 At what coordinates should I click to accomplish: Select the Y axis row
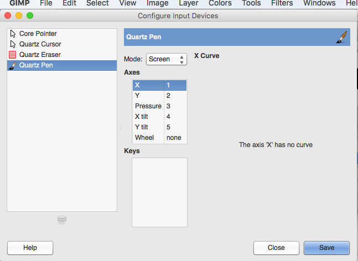point(148,96)
